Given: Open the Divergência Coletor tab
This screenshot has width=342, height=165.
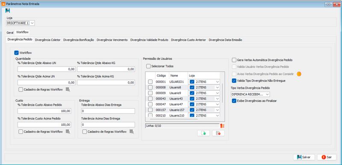Looking at the screenshot, I should pos(47,40).
